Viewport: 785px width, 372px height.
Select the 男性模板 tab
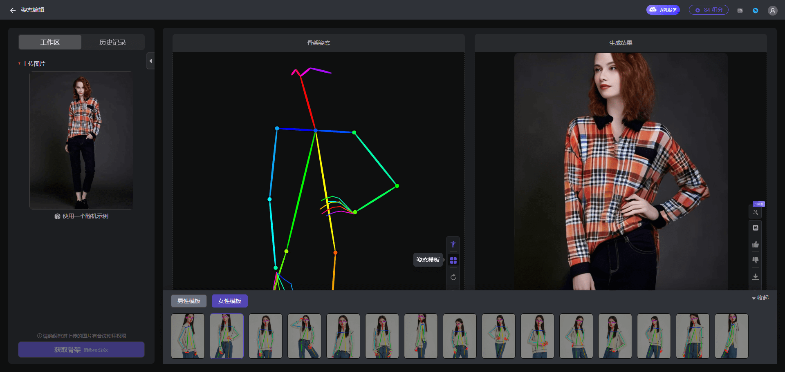tap(189, 301)
